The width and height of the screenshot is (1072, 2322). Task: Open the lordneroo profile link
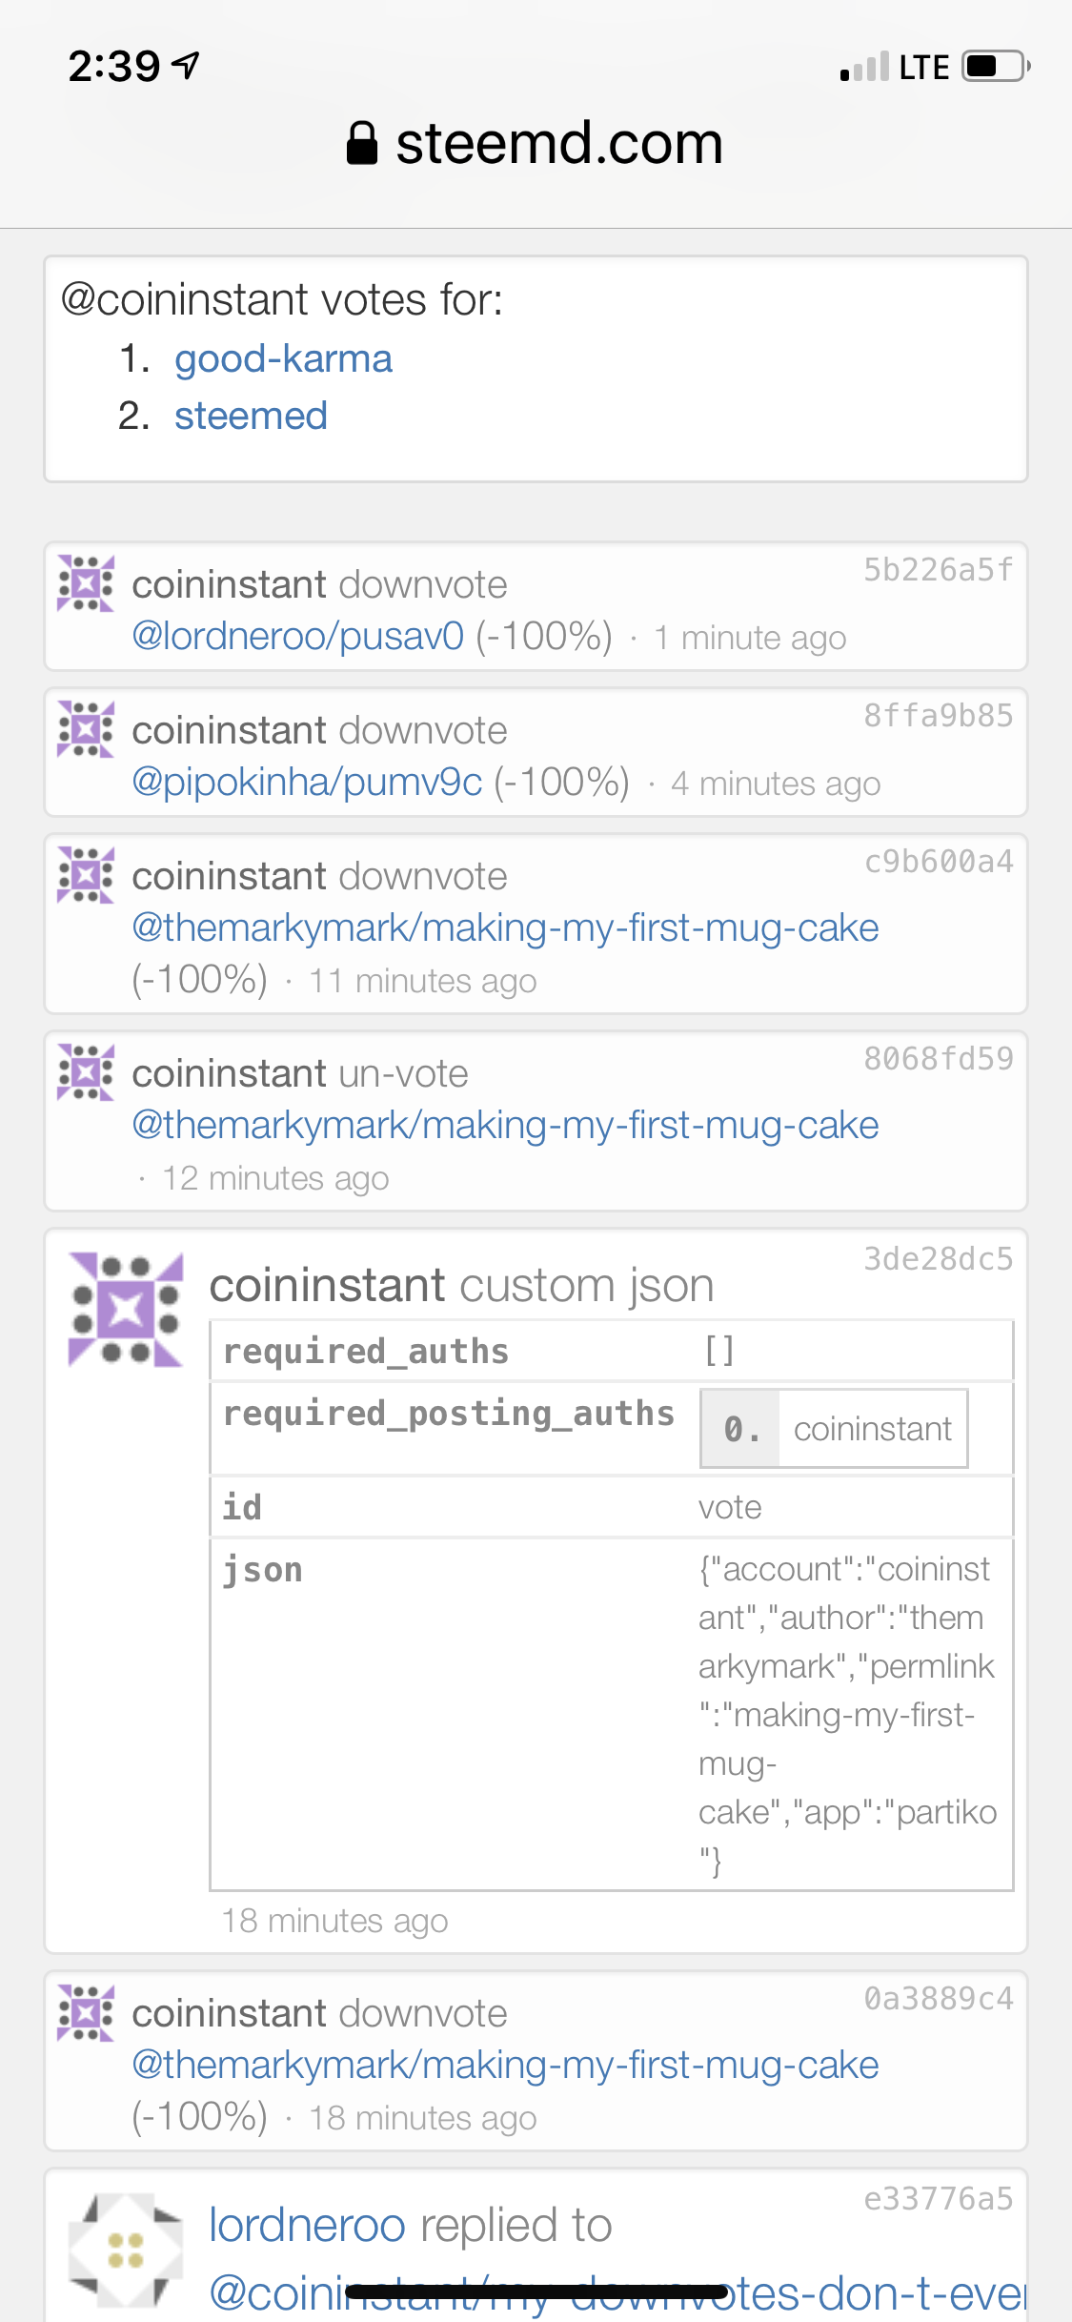coord(307,2226)
